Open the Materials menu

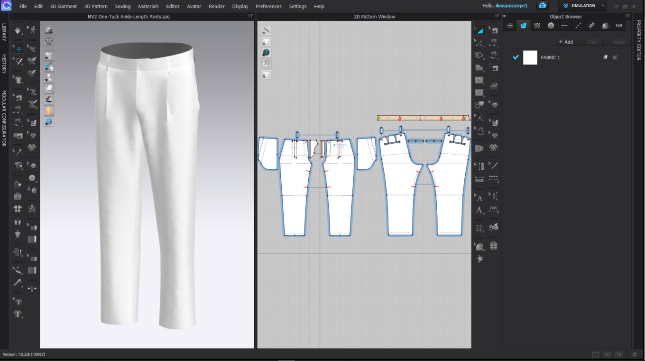click(148, 6)
